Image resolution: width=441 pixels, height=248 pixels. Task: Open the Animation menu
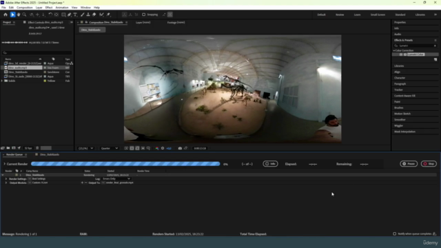62,8
